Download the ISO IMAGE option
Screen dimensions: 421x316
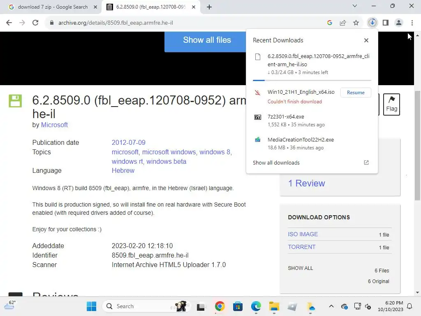point(303,234)
